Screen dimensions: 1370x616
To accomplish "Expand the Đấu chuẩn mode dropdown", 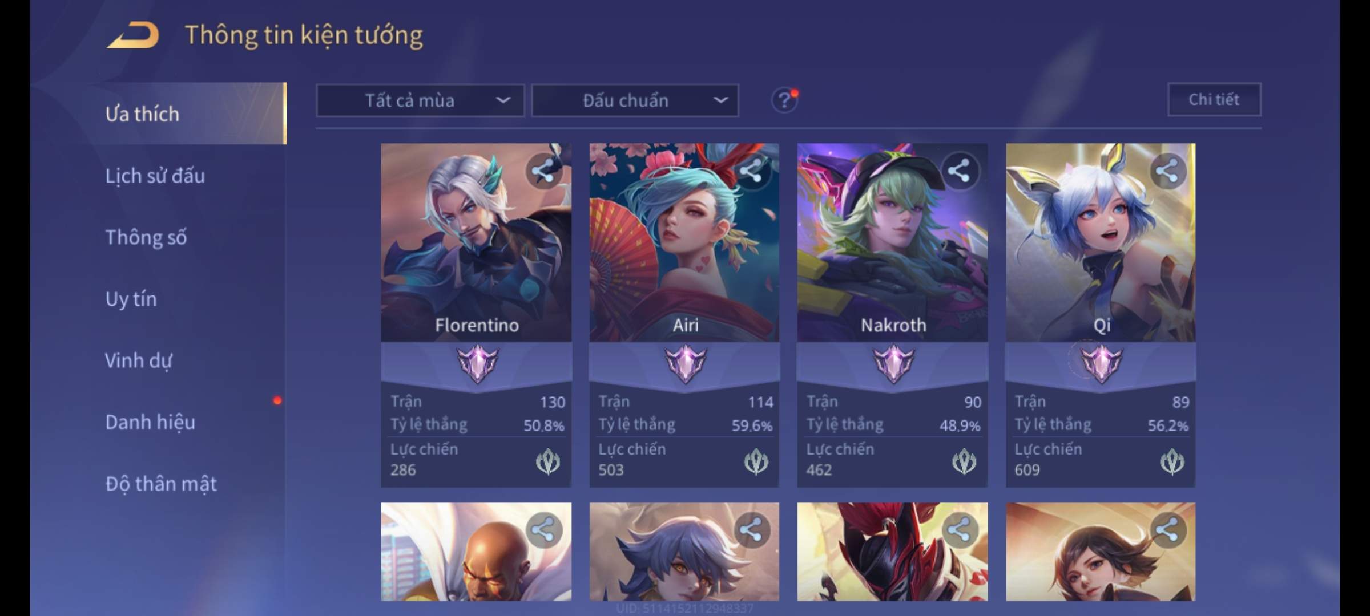I will 635,100.
